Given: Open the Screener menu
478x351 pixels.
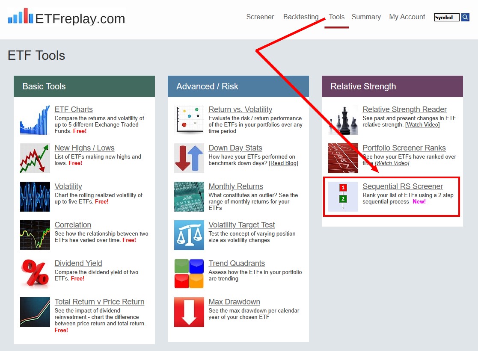Looking at the screenshot, I should coord(260,17).
